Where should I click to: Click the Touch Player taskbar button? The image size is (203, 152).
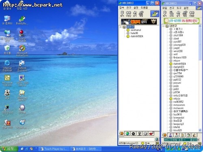(54, 149)
